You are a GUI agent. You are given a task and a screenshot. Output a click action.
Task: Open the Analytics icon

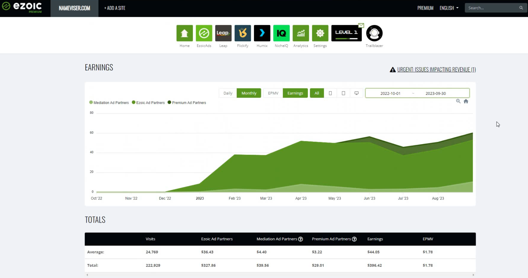(301, 33)
